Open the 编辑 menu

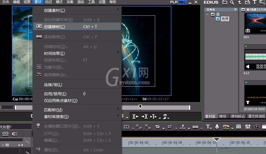(x=16, y=2)
